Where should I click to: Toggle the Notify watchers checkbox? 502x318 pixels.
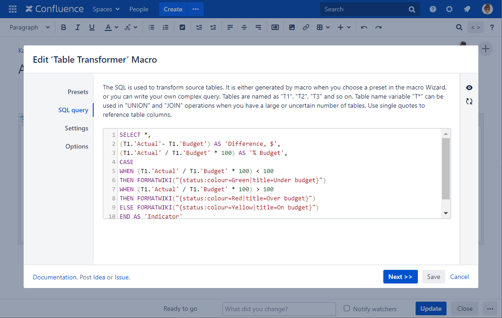tap(347, 308)
